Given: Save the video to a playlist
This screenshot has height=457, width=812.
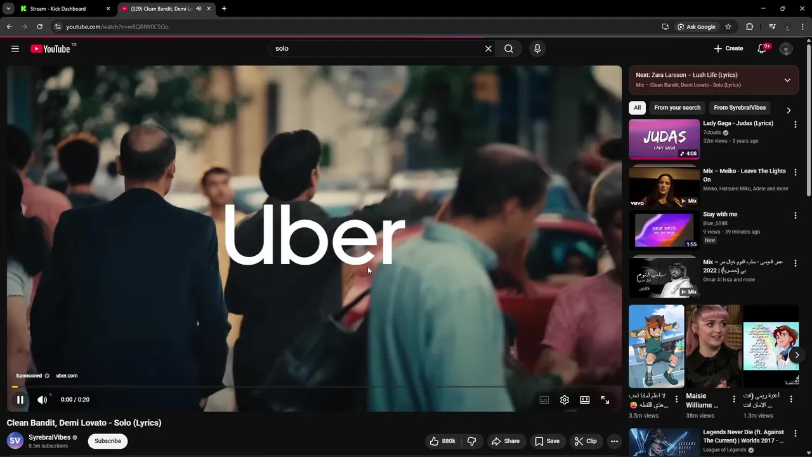Looking at the screenshot, I should tap(547, 441).
